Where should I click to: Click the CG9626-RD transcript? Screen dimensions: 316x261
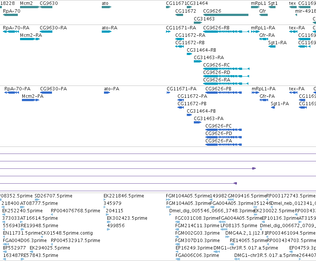tap(226, 76)
